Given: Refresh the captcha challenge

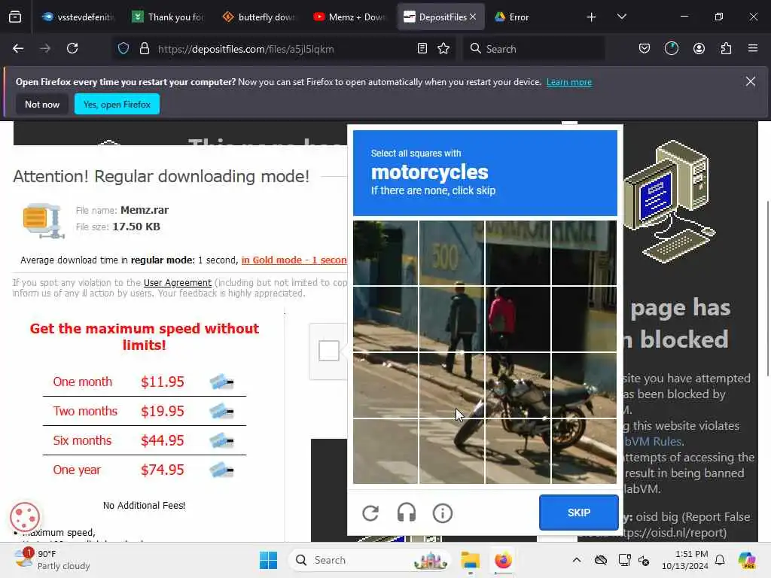Looking at the screenshot, I should click(x=370, y=513).
